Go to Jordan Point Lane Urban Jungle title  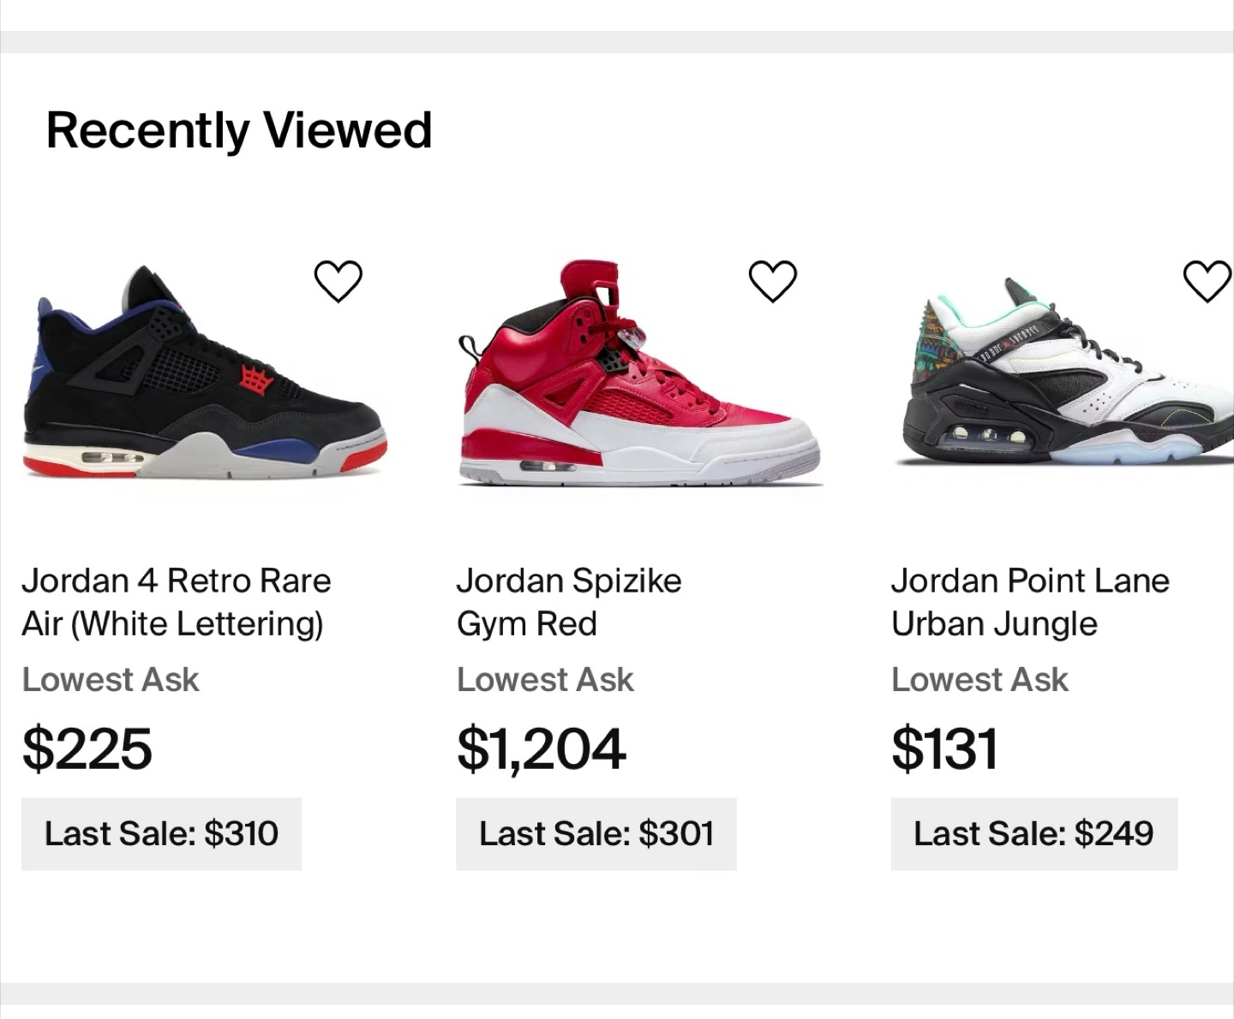[1029, 602]
